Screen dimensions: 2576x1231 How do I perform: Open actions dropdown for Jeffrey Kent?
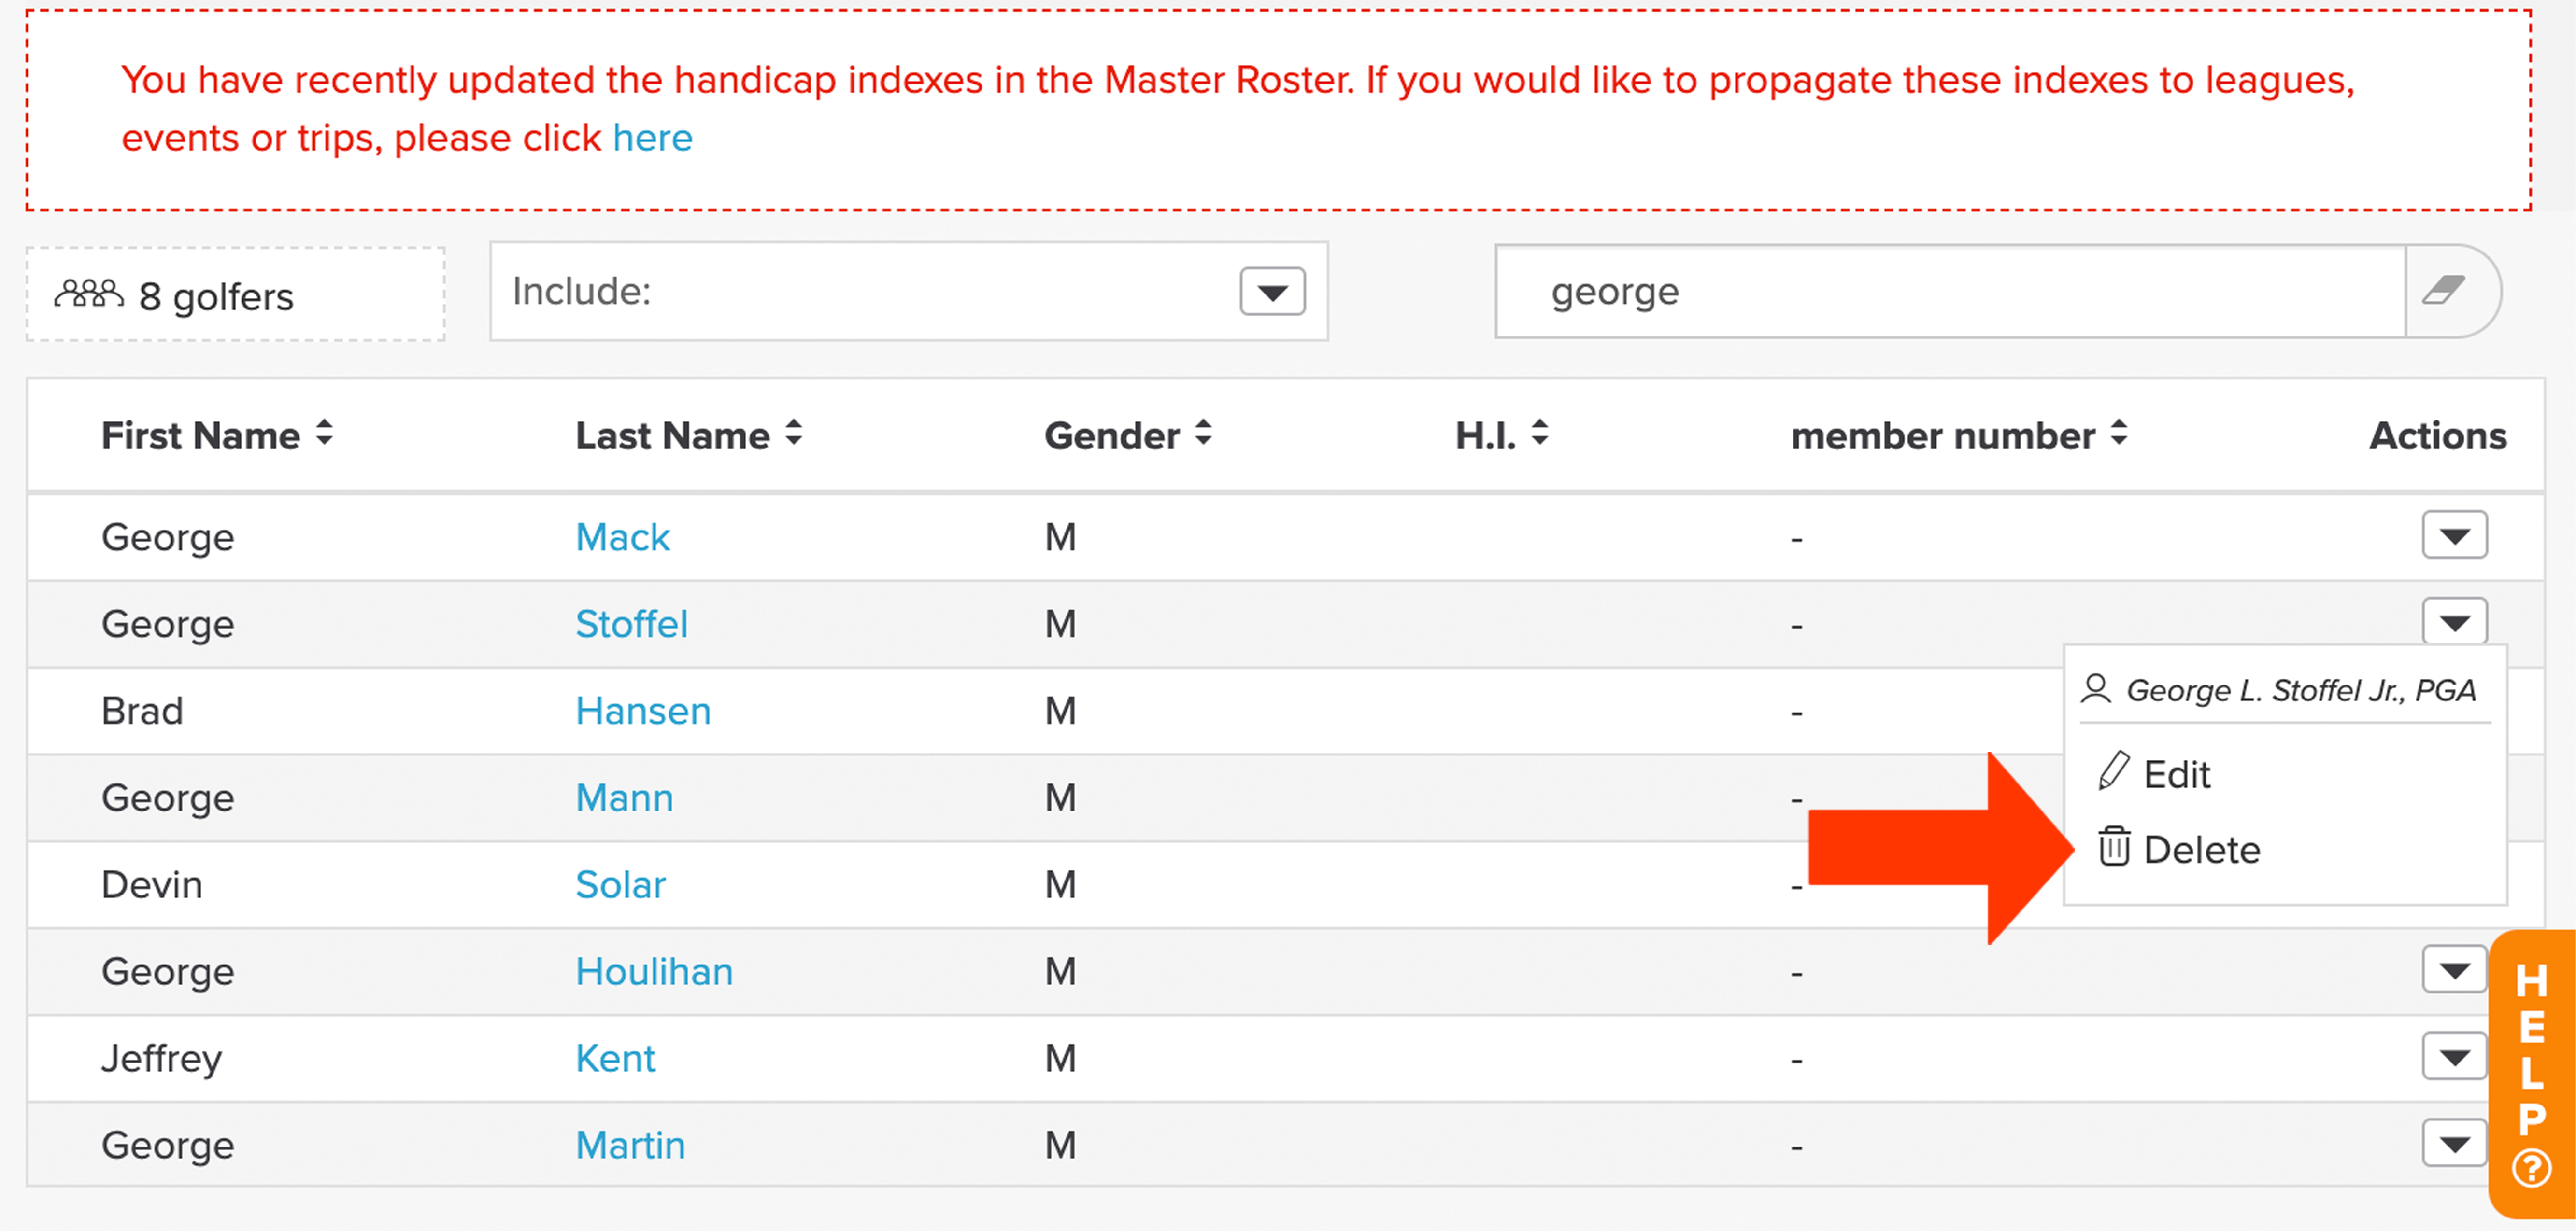[x=2454, y=1056]
